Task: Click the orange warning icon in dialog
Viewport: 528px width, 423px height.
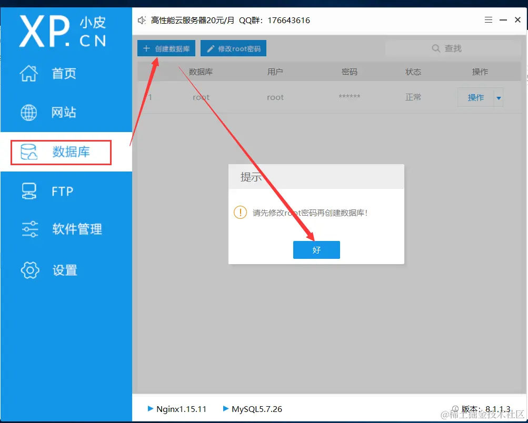Action: [x=240, y=213]
